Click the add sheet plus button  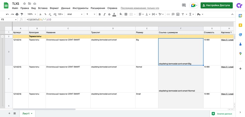(9, 113)
